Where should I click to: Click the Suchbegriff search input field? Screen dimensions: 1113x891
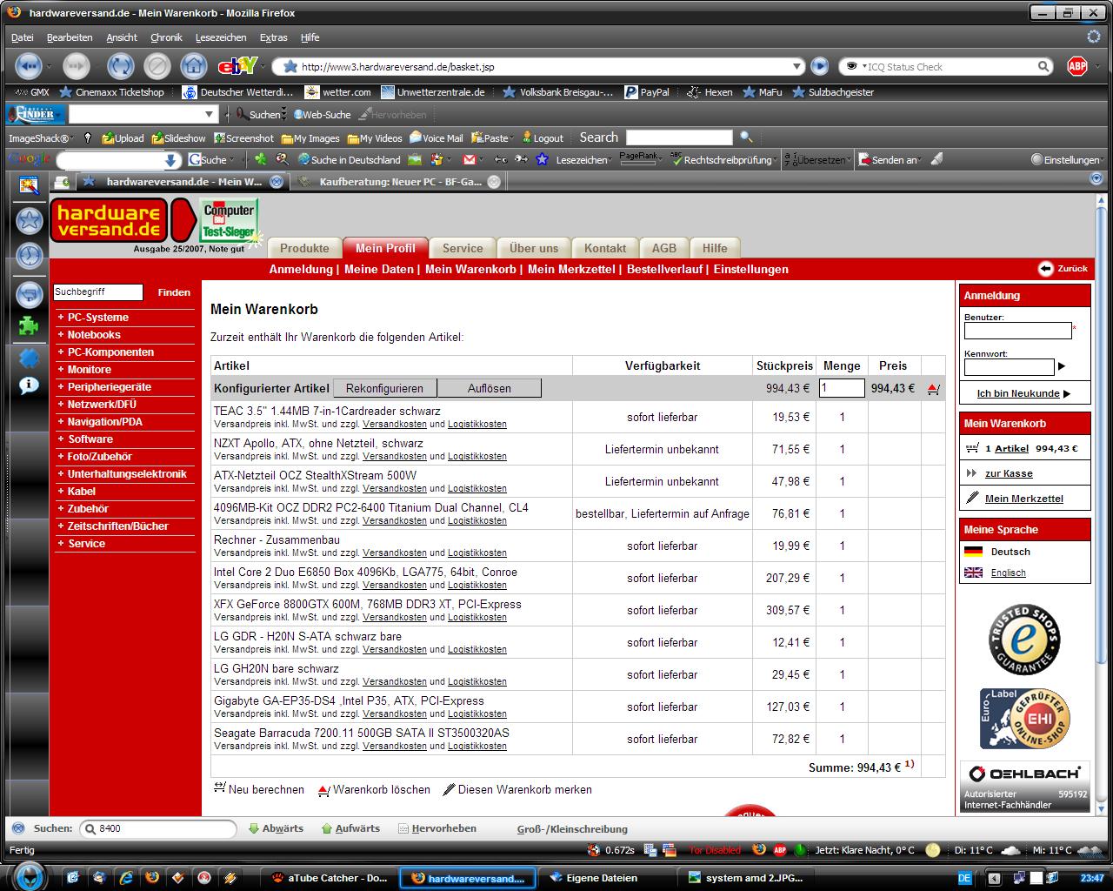97,292
